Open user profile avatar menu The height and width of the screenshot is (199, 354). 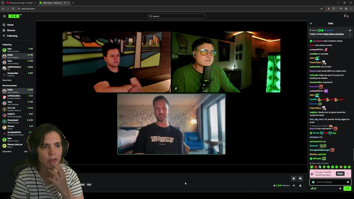pyautogui.click(x=346, y=16)
